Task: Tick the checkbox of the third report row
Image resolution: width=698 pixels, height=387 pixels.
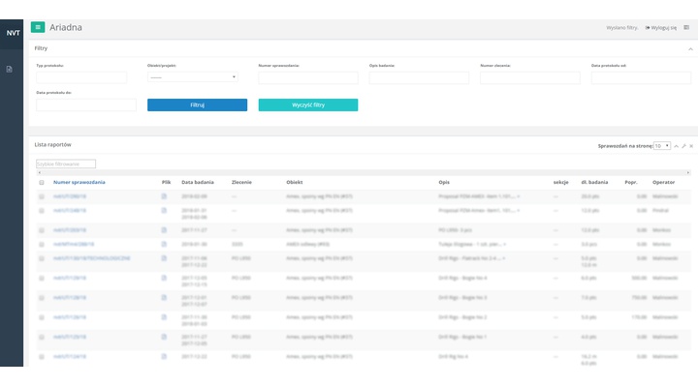Action: pyautogui.click(x=42, y=230)
